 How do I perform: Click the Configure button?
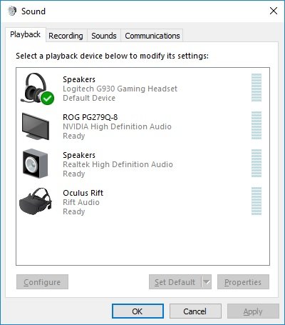(42, 282)
